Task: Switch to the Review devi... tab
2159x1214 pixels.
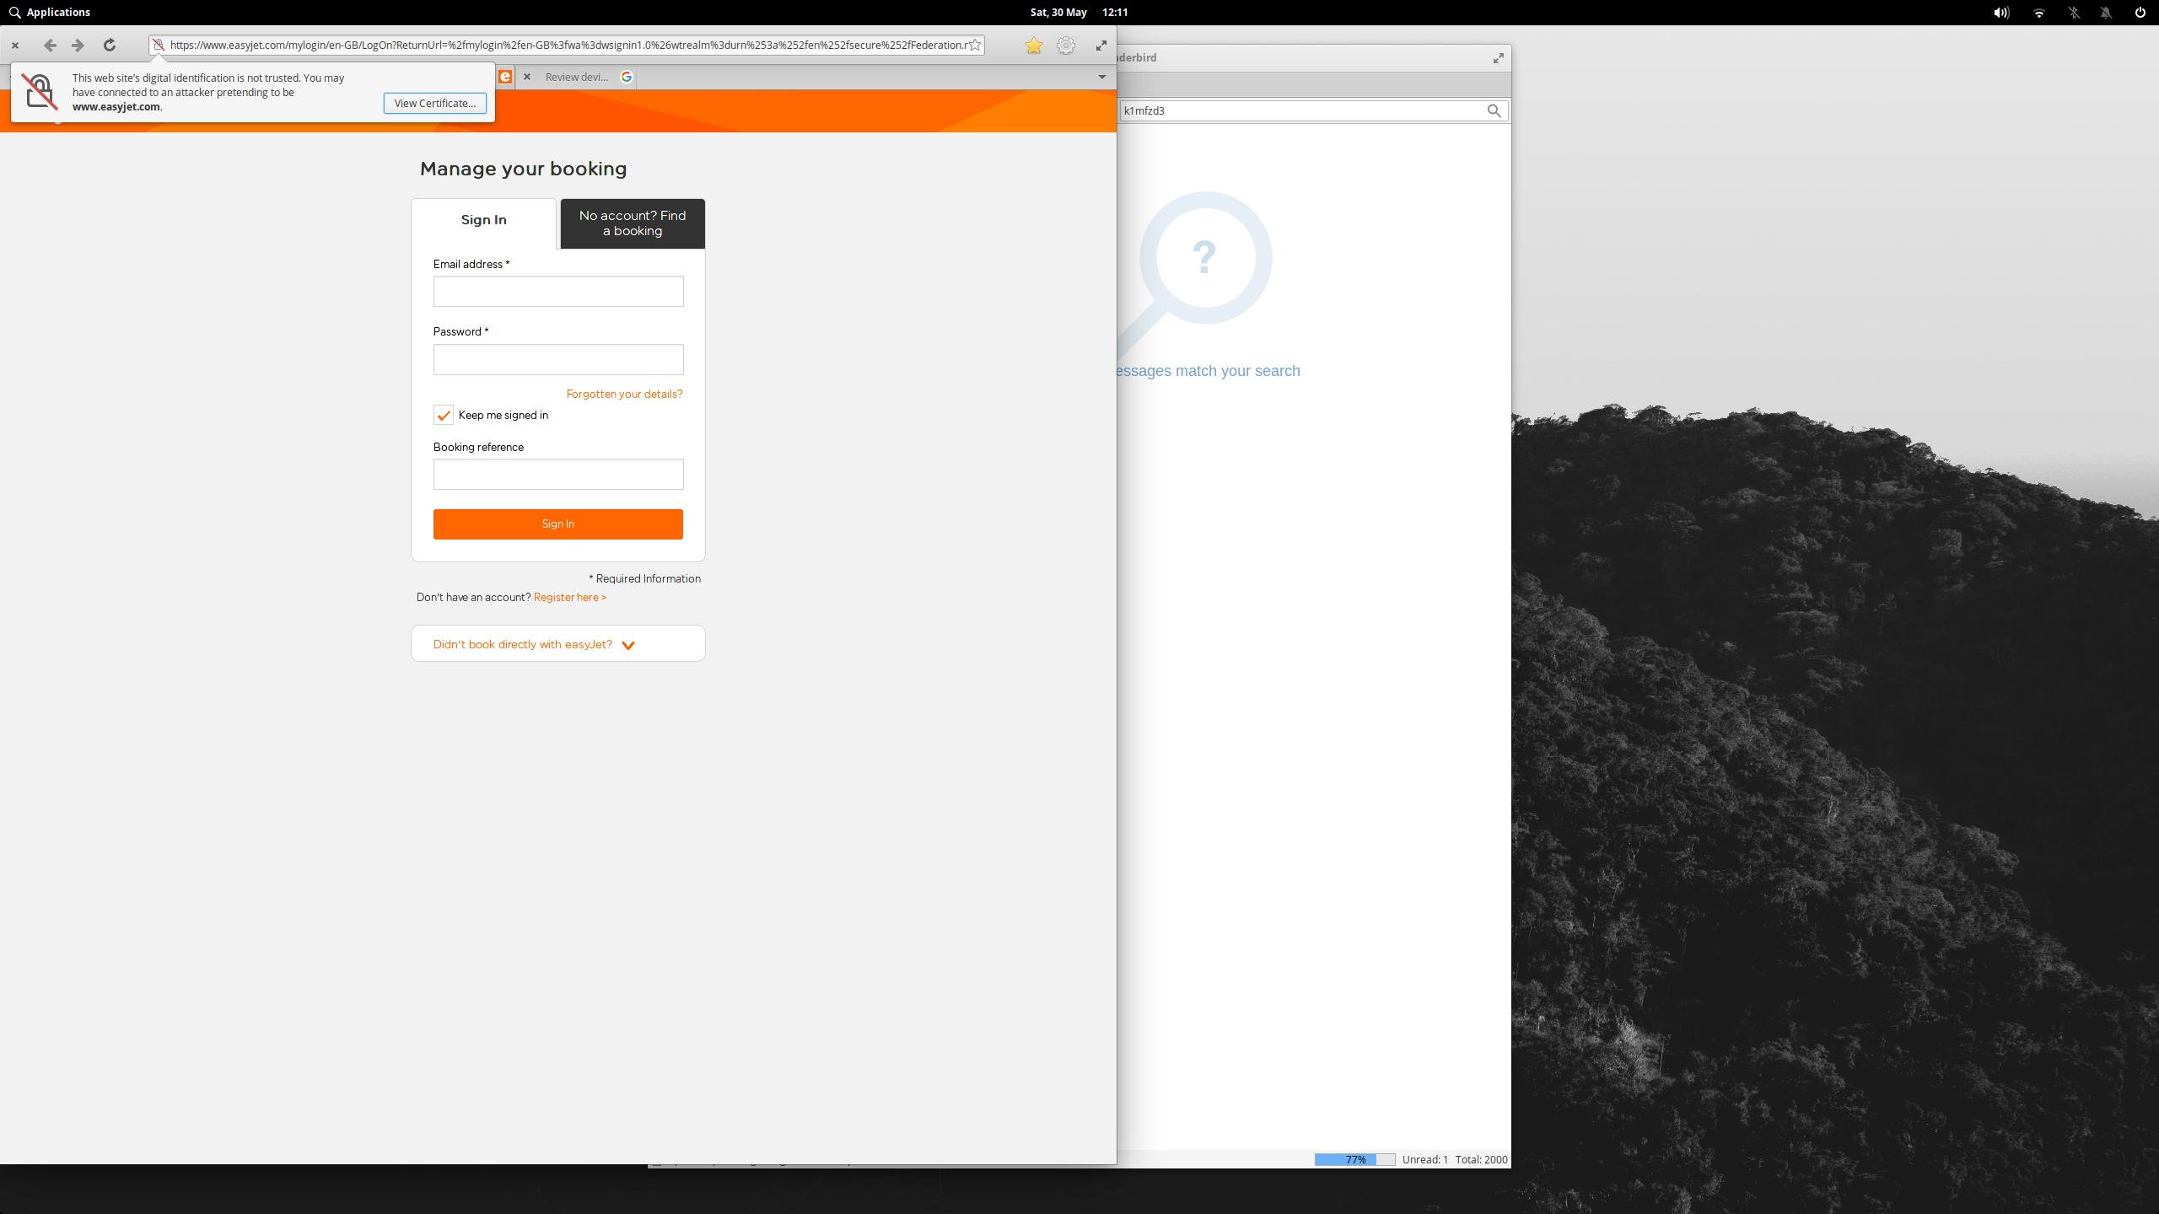Action: [x=577, y=77]
